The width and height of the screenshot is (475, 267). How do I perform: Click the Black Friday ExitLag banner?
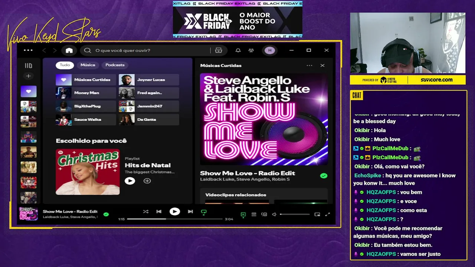pos(237,20)
